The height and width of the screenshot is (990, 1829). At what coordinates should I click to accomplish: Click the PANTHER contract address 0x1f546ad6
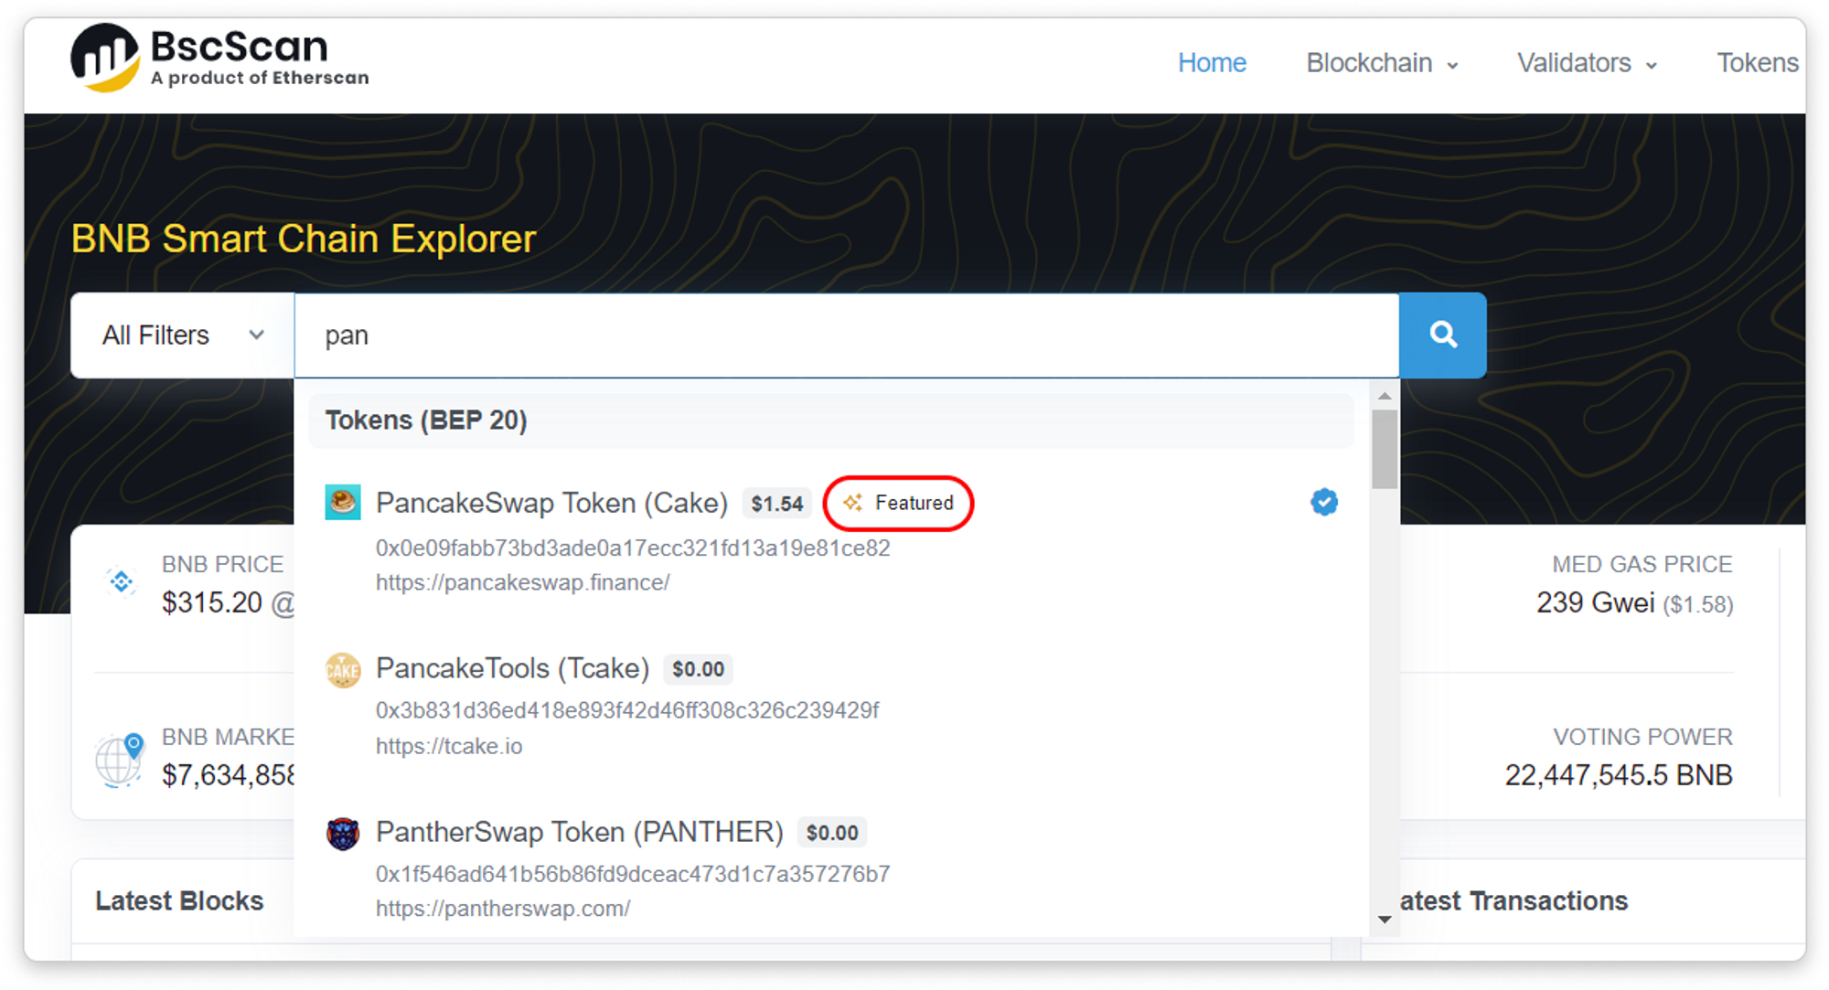[633, 874]
